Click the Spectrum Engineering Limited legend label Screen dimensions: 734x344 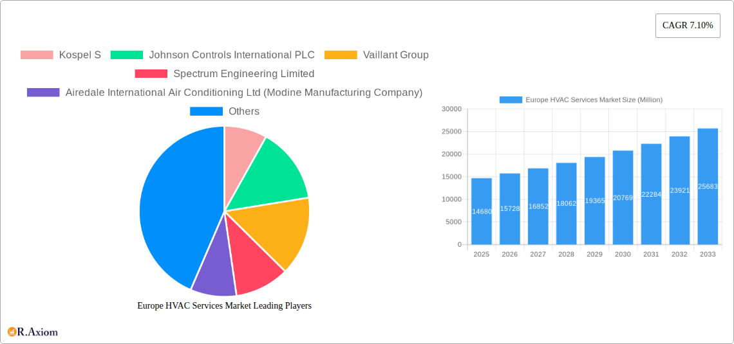[244, 73]
